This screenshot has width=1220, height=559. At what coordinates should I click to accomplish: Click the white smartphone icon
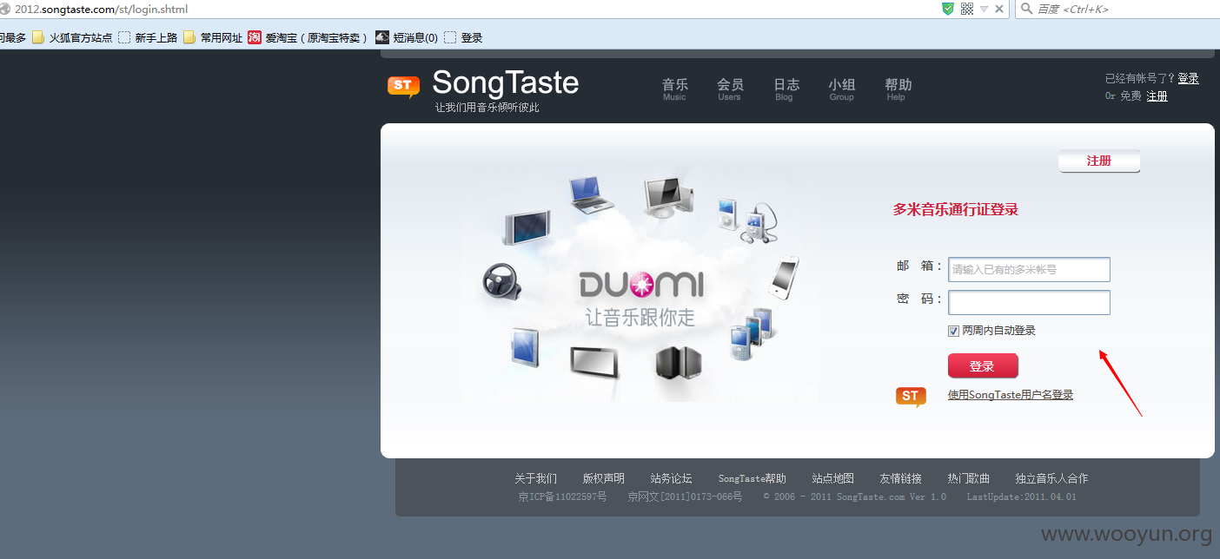[784, 278]
